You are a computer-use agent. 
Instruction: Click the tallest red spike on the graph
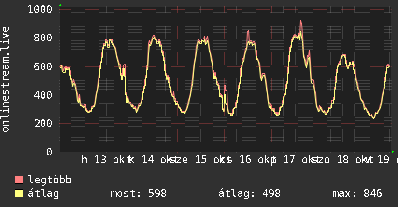tap(301, 22)
